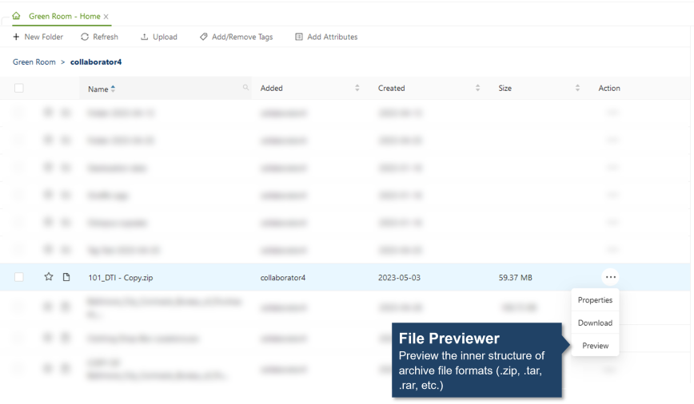The image size is (694, 404).
Task: Open the Green Room - Home tab
Action: point(65,16)
